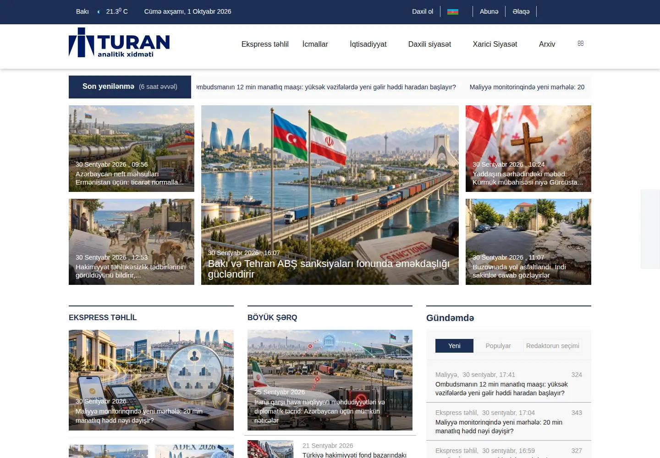Go to the Arxiv page

[x=547, y=44]
